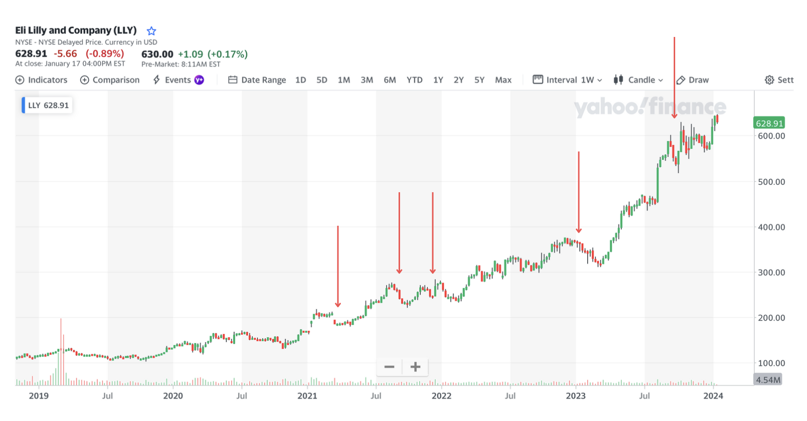The height and width of the screenshot is (421, 807).
Task: Select the Max range
Action: click(x=503, y=80)
